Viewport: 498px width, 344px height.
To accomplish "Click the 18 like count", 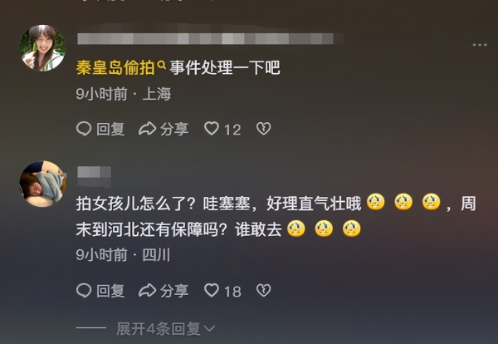I will click(x=232, y=291).
